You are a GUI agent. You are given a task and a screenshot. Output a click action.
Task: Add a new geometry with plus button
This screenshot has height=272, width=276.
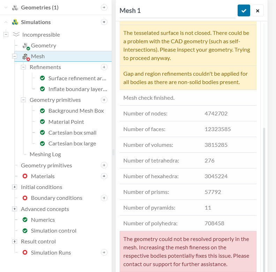coord(104,7)
